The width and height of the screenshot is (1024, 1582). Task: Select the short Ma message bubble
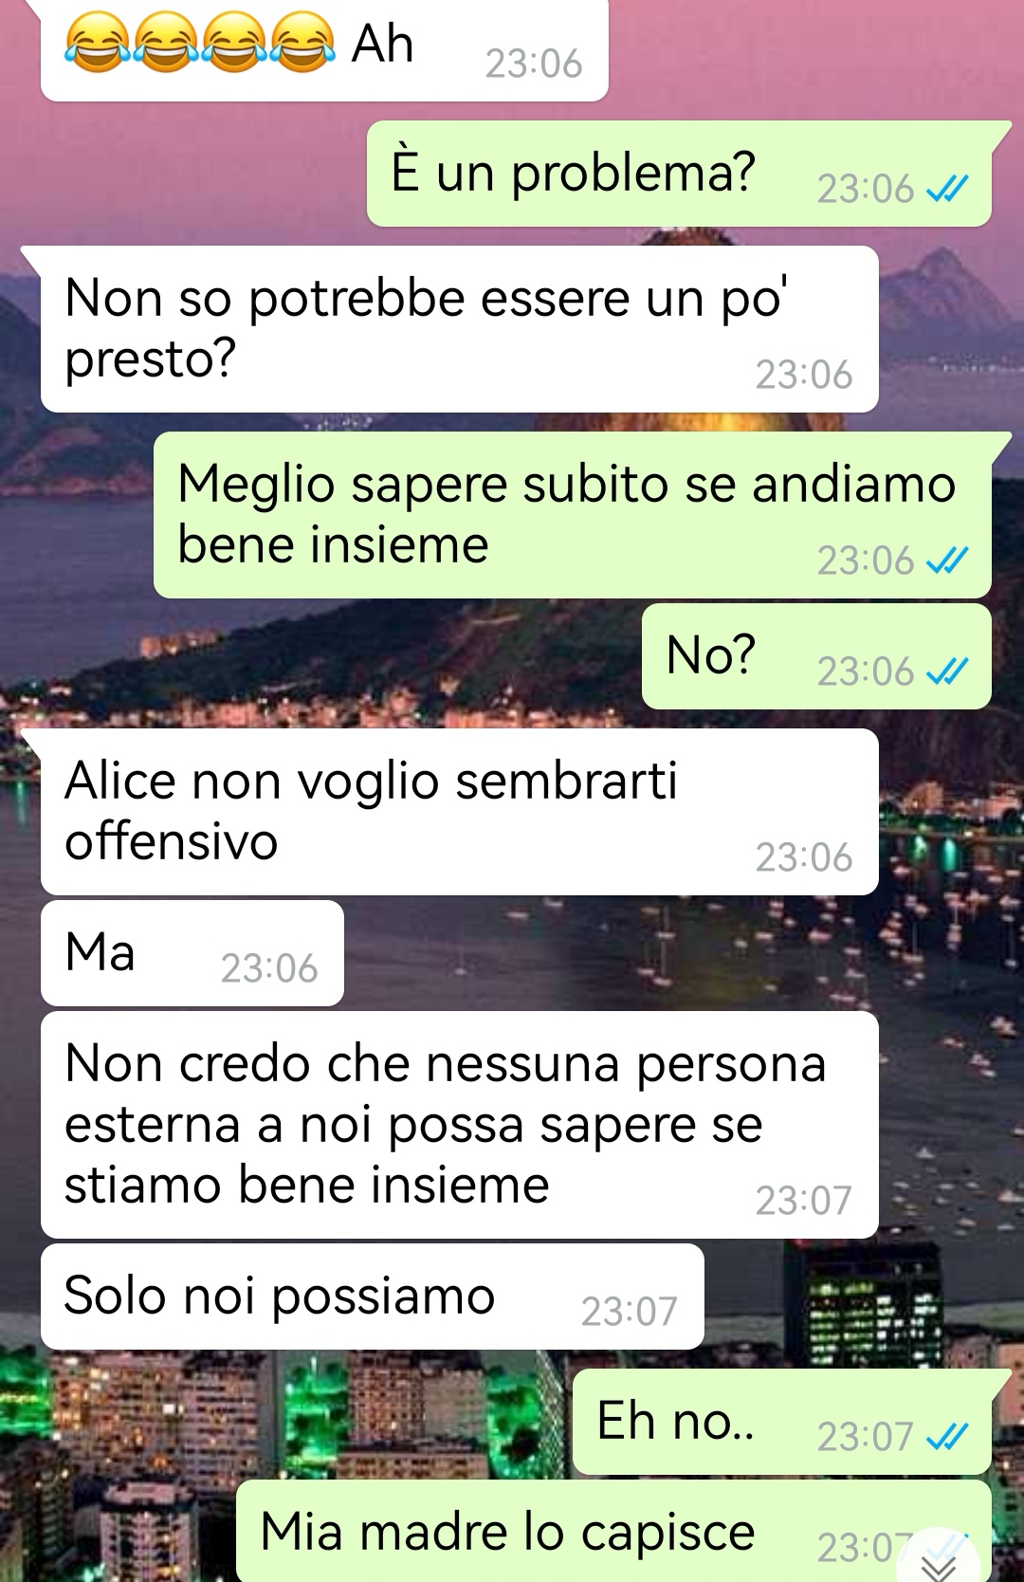tap(192, 953)
